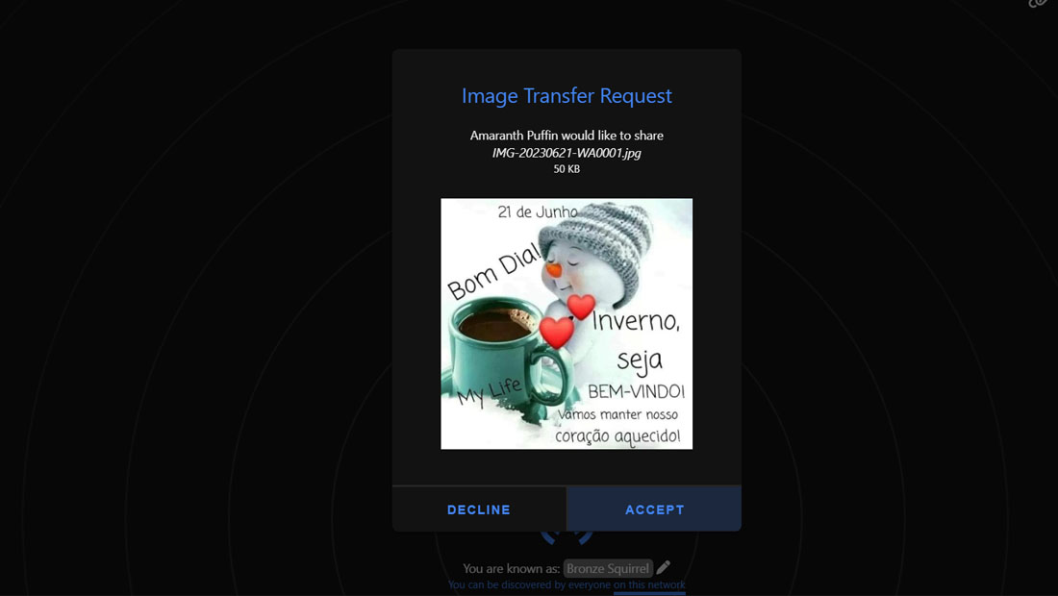Image resolution: width=1058 pixels, height=596 pixels.
Task: Select the 'Image Transfer Request' dialog title
Action: click(567, 96)
